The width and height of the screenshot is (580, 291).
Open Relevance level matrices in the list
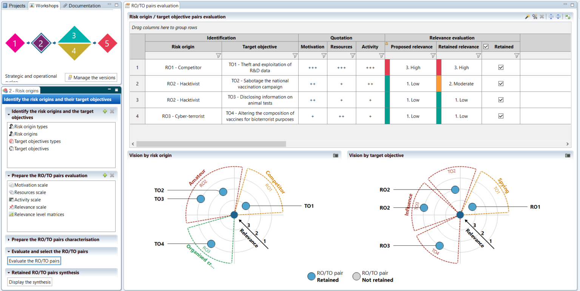click(39, 214)
